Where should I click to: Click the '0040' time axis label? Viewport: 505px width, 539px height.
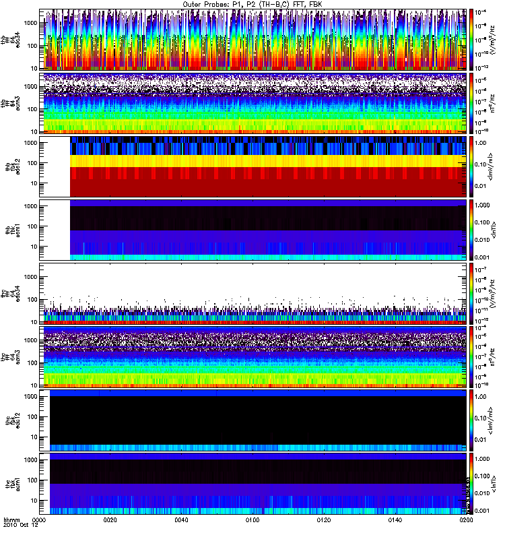point(181,519)
